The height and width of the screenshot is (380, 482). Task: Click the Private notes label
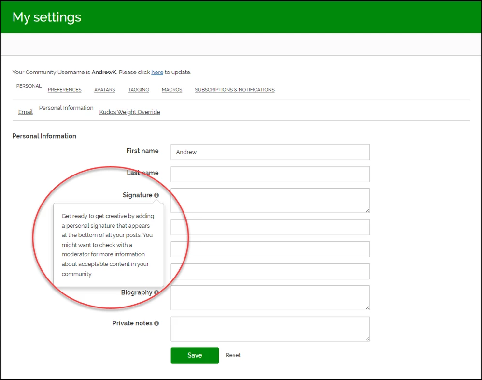(x=132, y=323)
